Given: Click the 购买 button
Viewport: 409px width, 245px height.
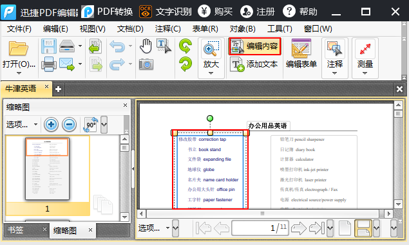Looking at the screenshot, I should [x=215, y=12].
